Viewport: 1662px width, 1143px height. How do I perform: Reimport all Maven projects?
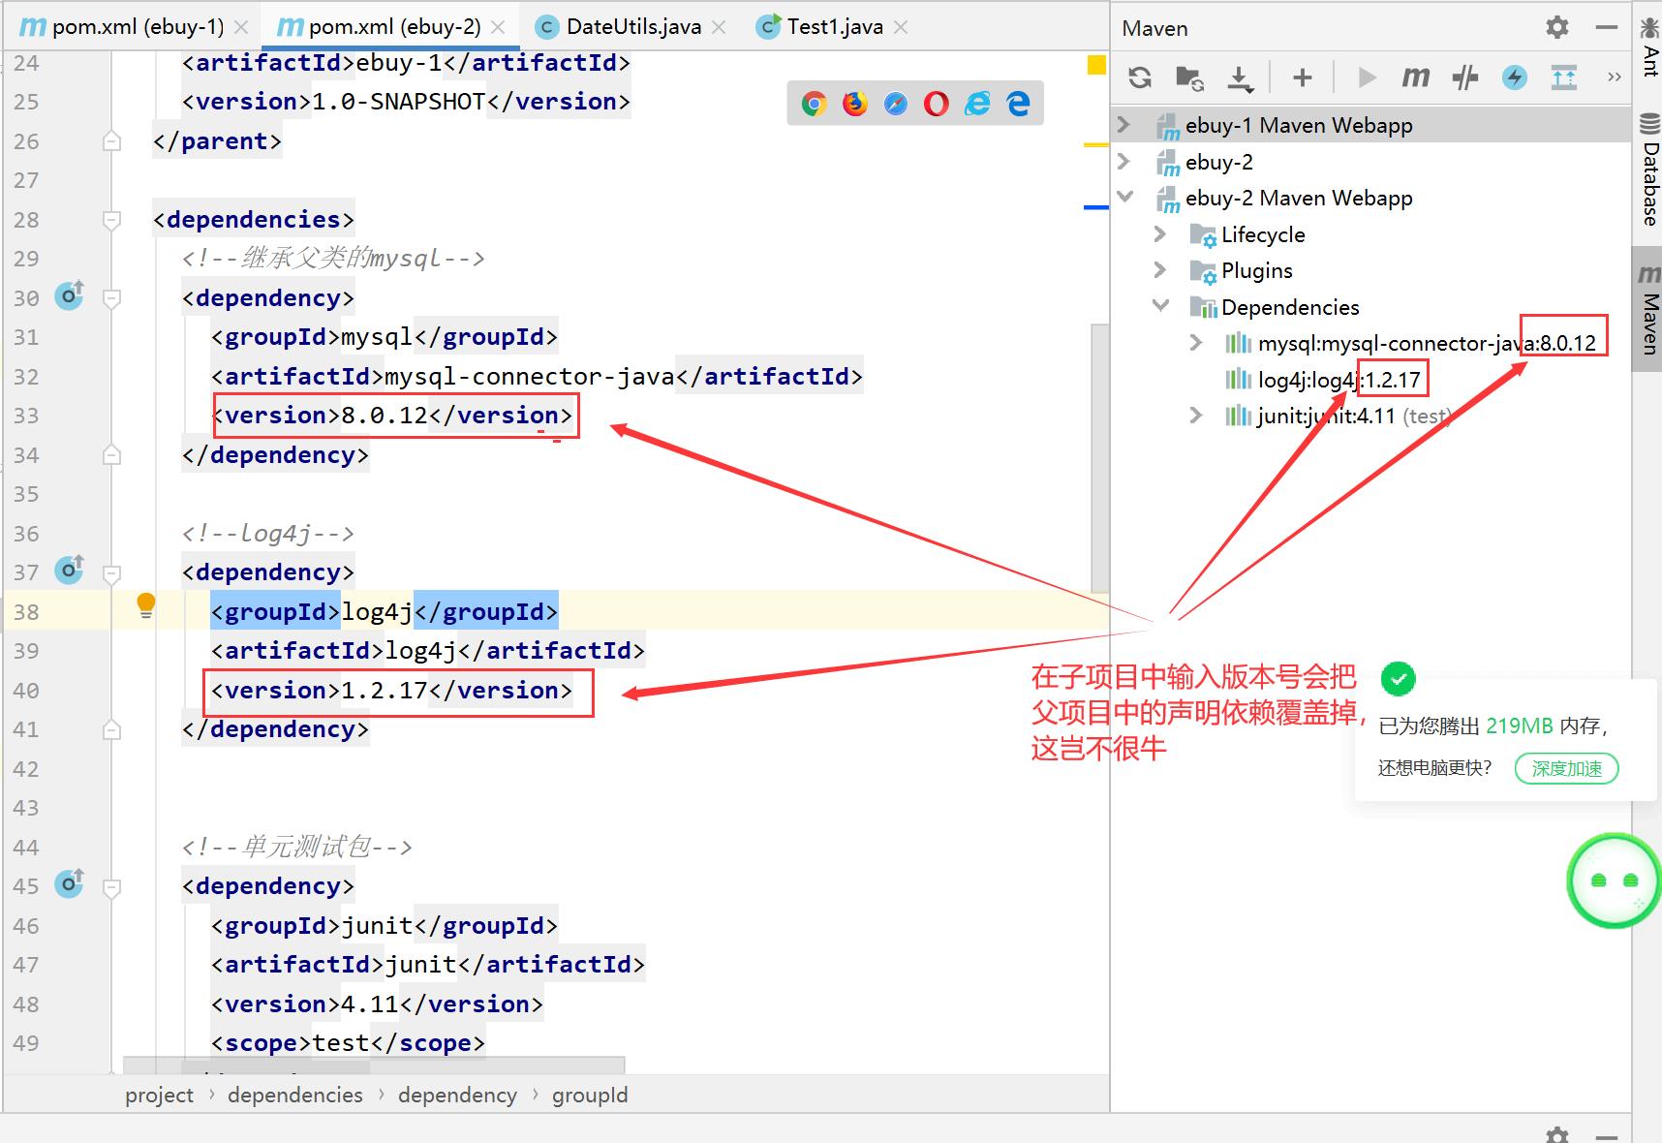tap(1140, 77)
